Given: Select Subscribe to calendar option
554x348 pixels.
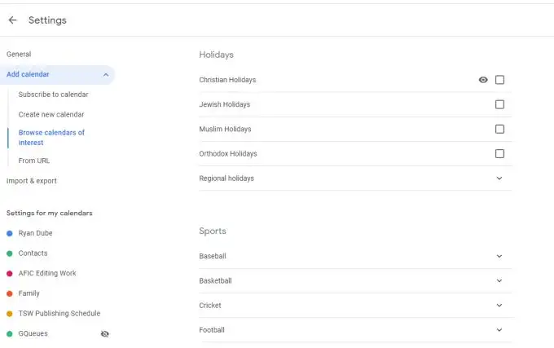Looking at the screenshot, I should pos(53,95).
